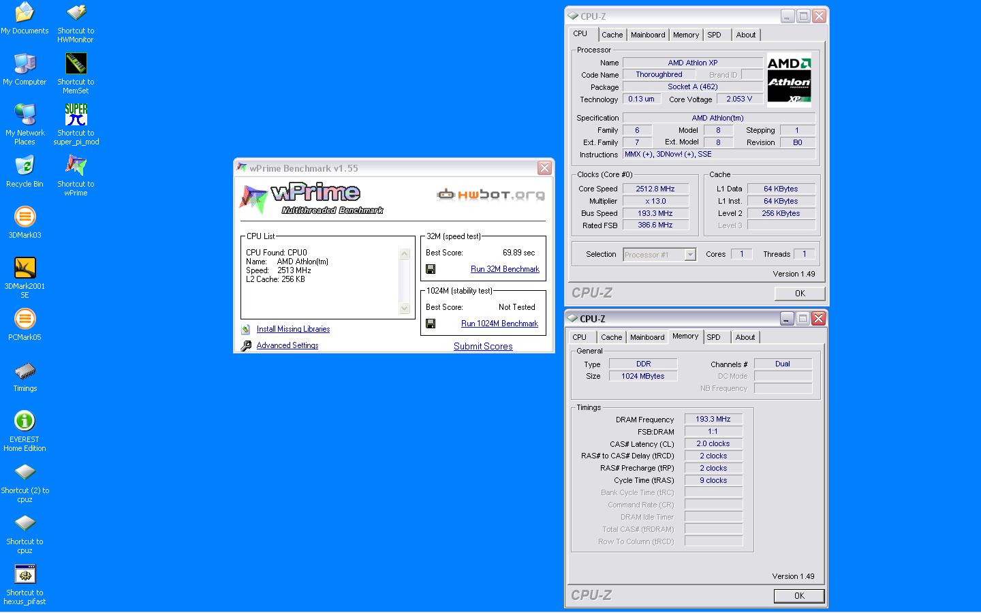Click the Rated FSB 386.6 MHz value
The image size is (981, 613).
point(655,225)
